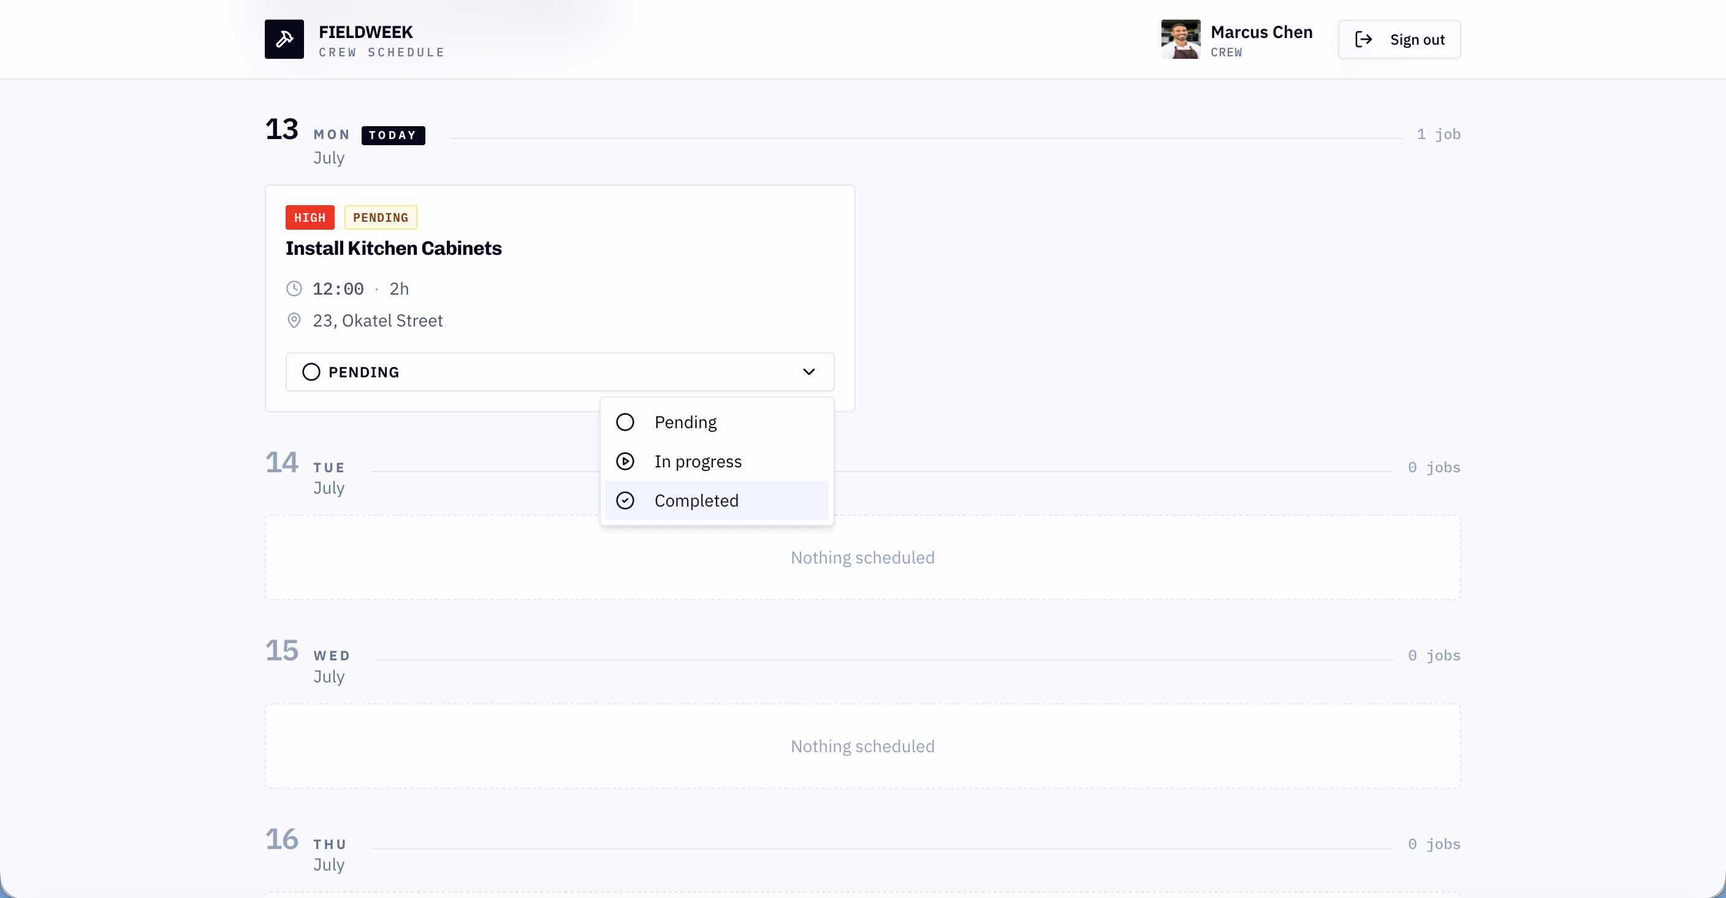The width and height of the screenshot is (1726, 898).
Task: Click the Marcus Chen user name
Action: 1261,32
